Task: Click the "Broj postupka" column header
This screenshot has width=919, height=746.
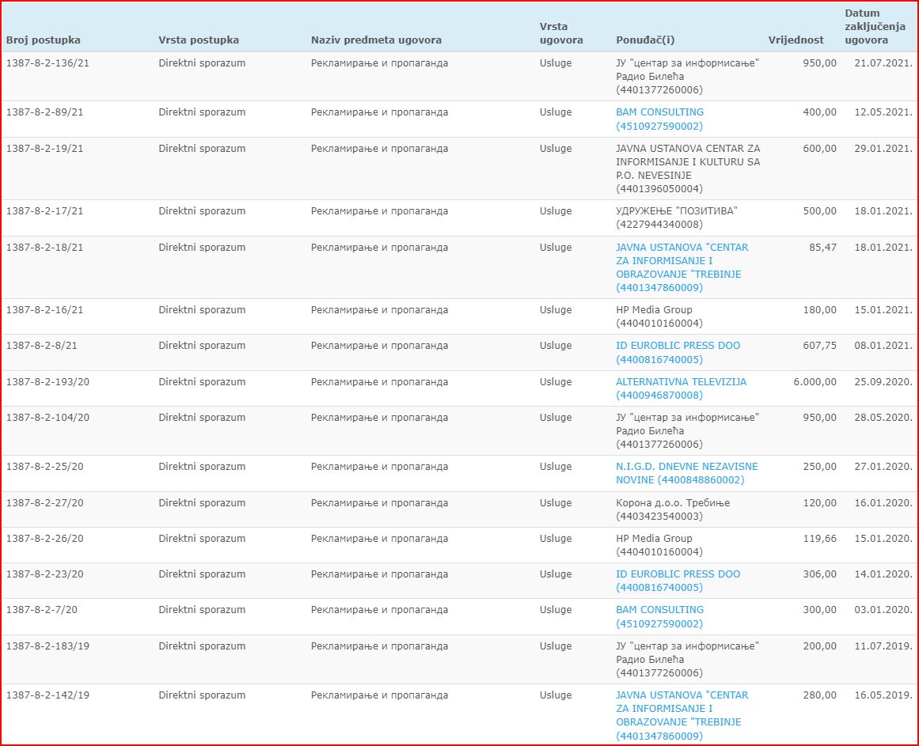Action: [x=44, y=40]
